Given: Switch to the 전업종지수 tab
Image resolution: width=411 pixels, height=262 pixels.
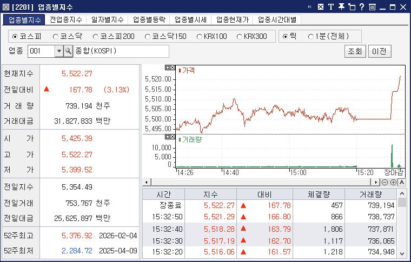Looking at the screenshot, I should pos(65,19).
